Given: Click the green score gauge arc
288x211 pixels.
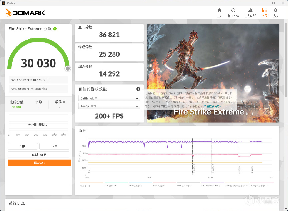Looking at the screenshot, I should (38, 40).
